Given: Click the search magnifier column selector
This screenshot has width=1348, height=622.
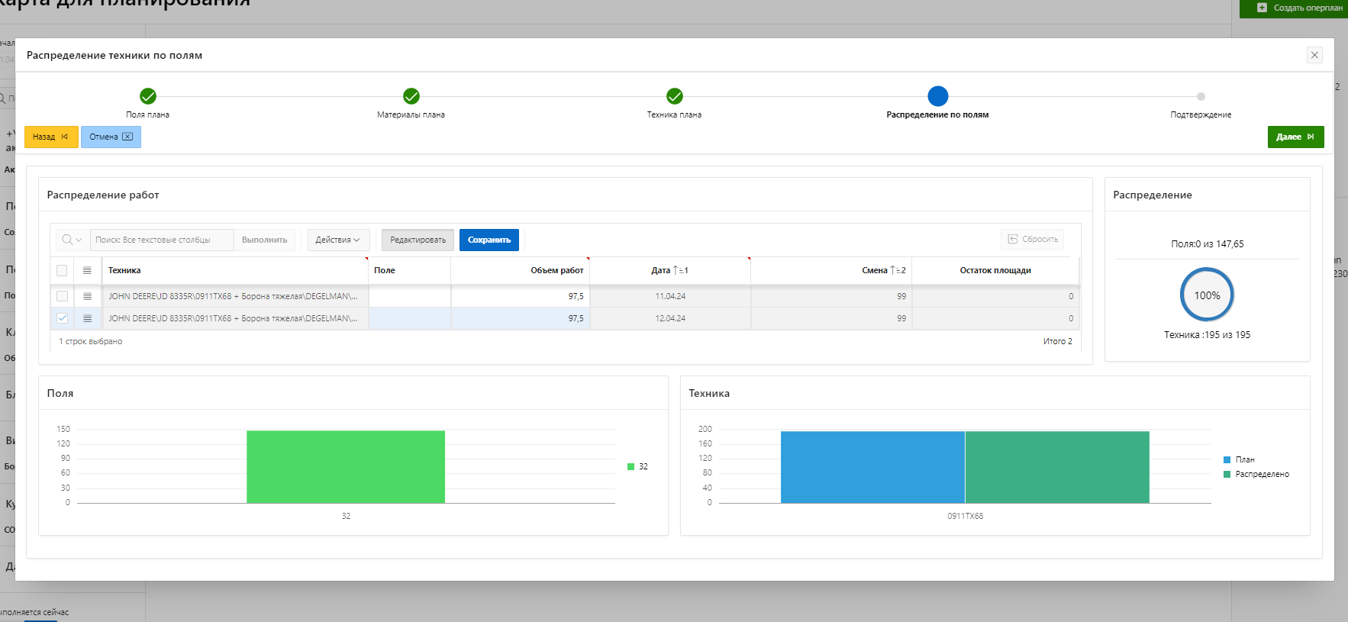Looking at the screenshot, I should (x=72, y=240).
